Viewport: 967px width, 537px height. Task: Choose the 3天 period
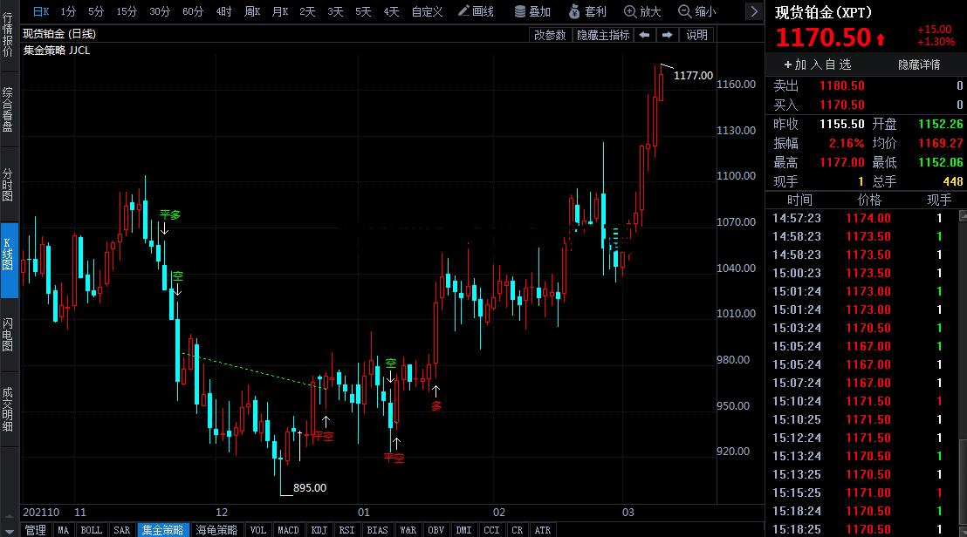[335, 11]
